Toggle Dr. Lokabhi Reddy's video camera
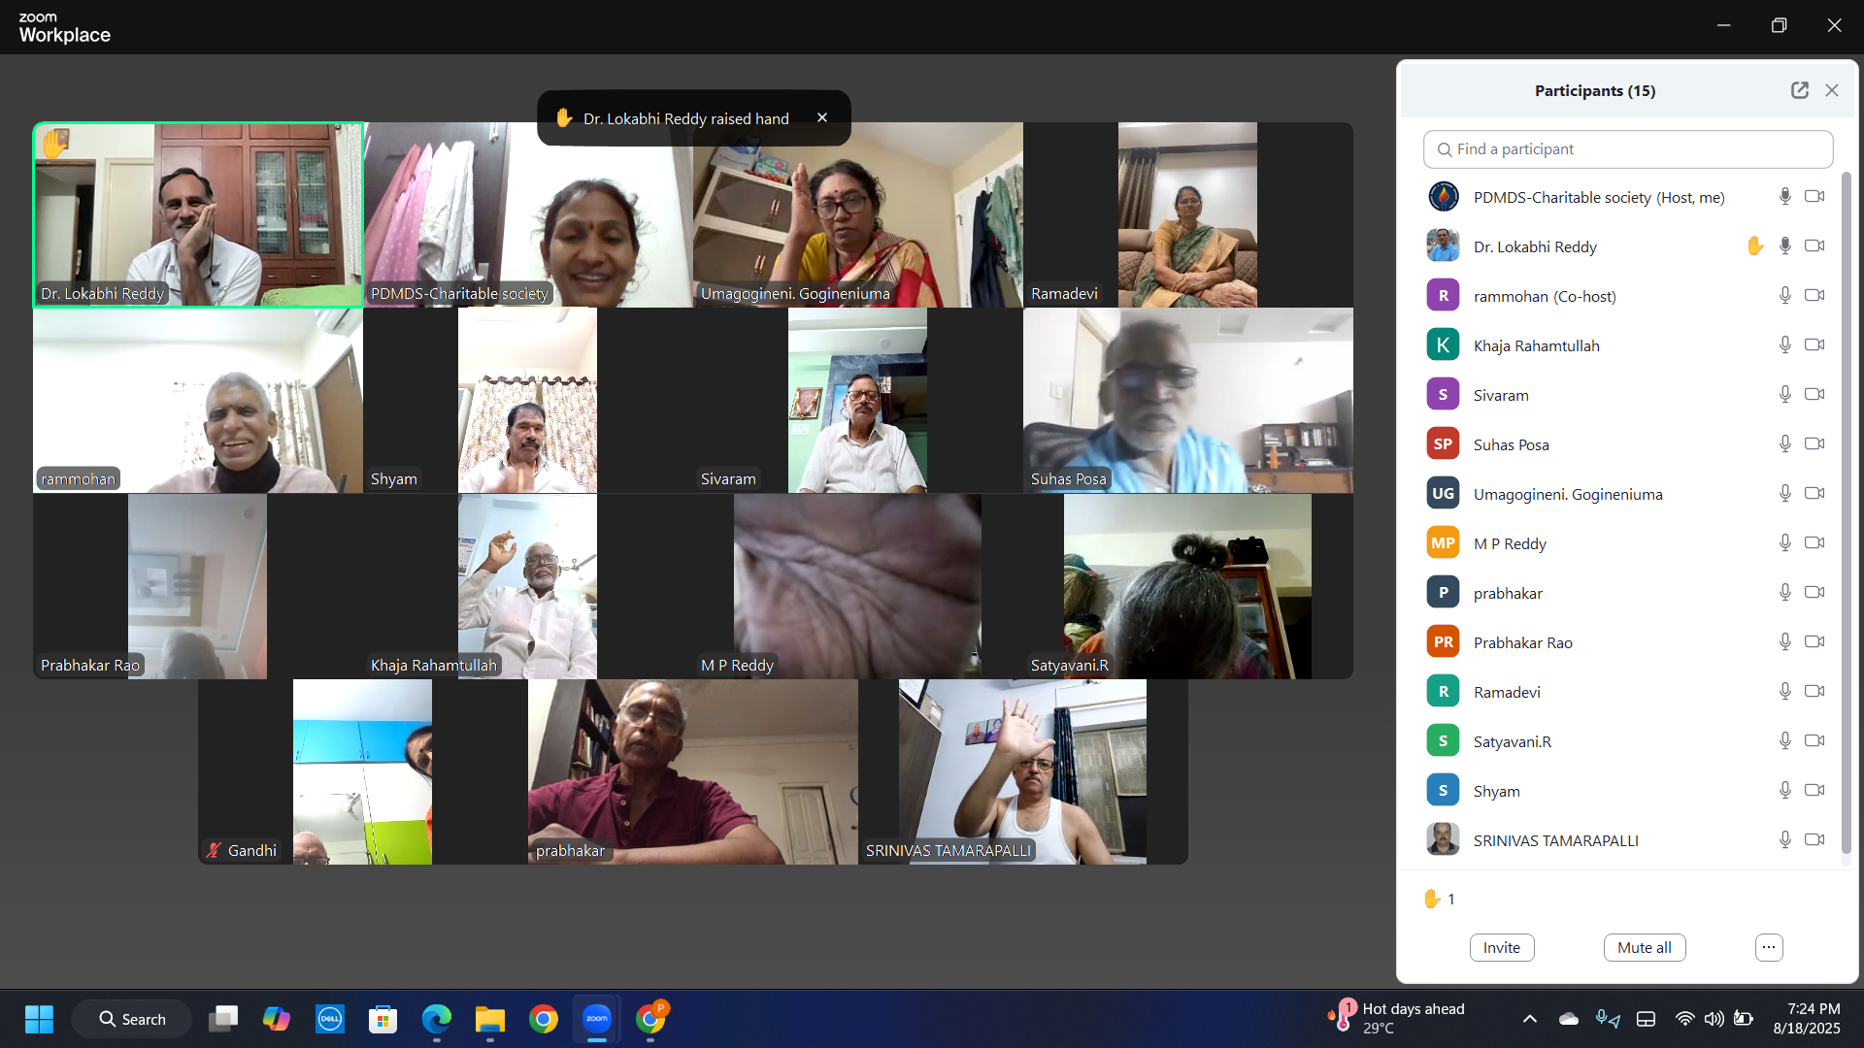The image size is (1864, 1048). (x=1814, y=246)
